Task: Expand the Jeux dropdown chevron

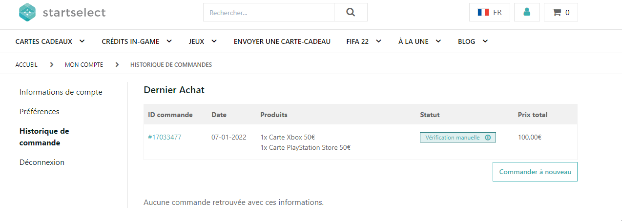Action: coord(214,41)
